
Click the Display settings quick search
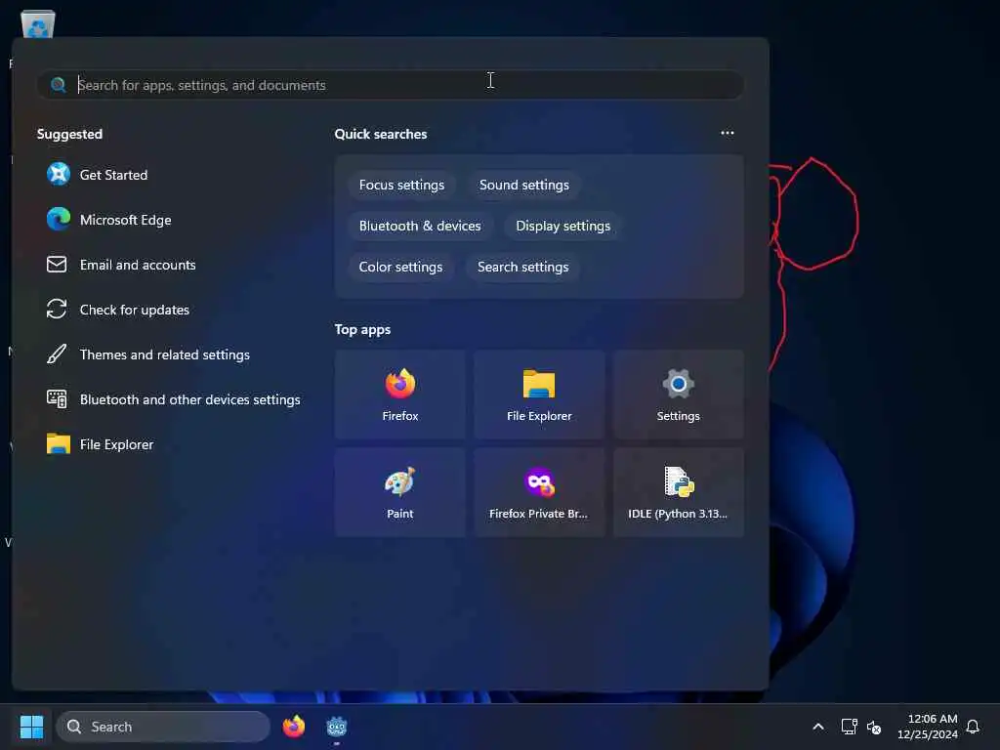(562, 226)
